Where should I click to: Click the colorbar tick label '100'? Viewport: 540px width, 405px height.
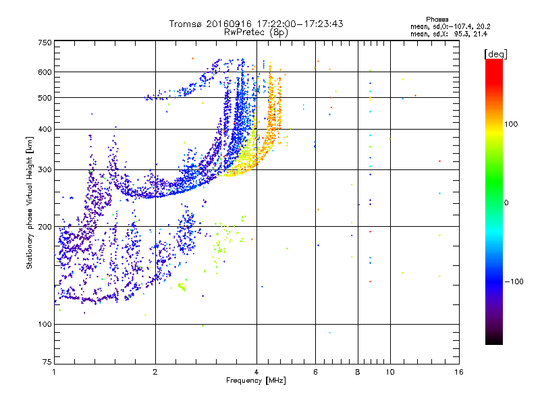point(511,124)
